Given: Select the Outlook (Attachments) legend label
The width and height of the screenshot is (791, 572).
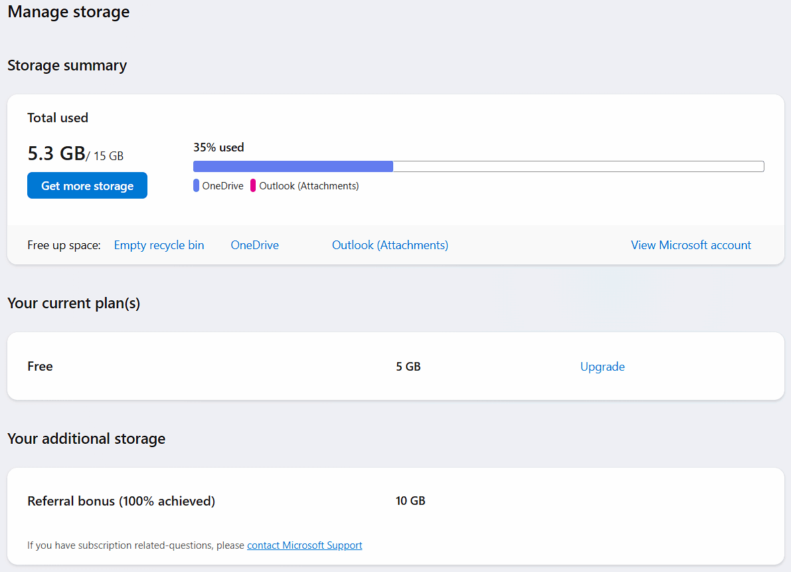Looking at the screenshot, I should pyautogui.click(x=309, y=186).
